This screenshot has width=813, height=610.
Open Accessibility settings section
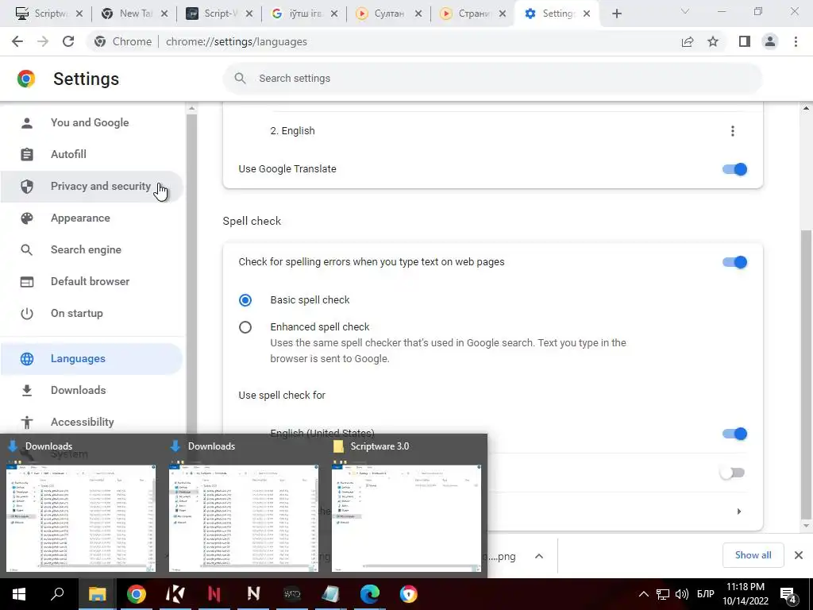click(91, 422)
